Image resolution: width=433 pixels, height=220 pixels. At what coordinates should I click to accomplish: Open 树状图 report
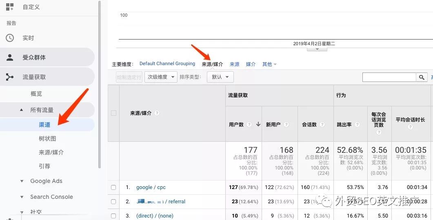pos(47,139)
